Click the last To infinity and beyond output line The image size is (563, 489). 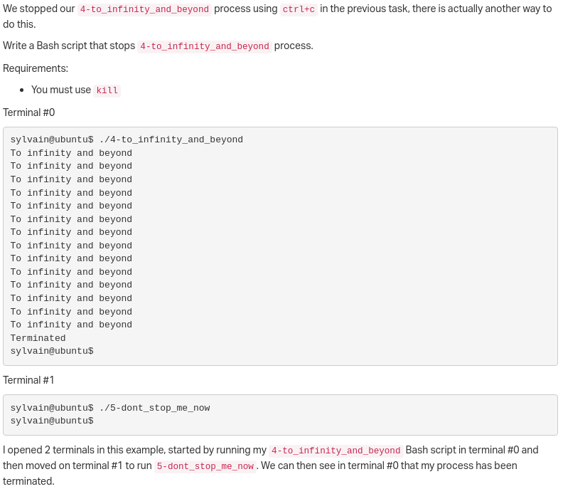tap(71, 325)
